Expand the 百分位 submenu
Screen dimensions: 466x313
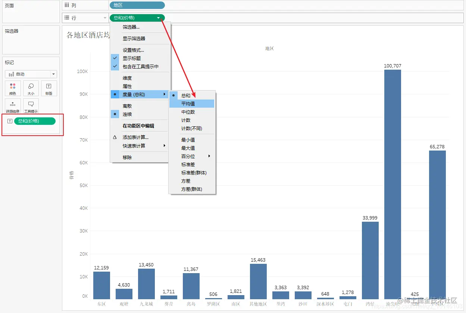click(x=192, y=156)
